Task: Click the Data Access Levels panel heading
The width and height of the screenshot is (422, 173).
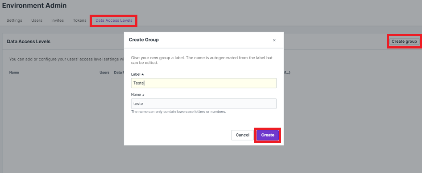Action: point(29,41)
